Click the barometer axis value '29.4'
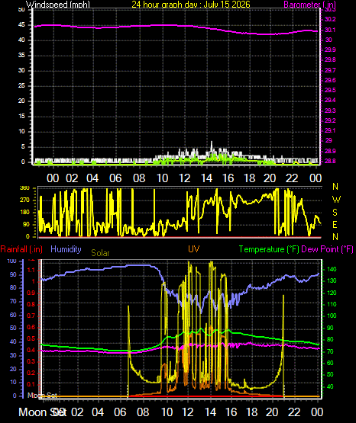Screen dimensions: 356x423 pos(330,100)
